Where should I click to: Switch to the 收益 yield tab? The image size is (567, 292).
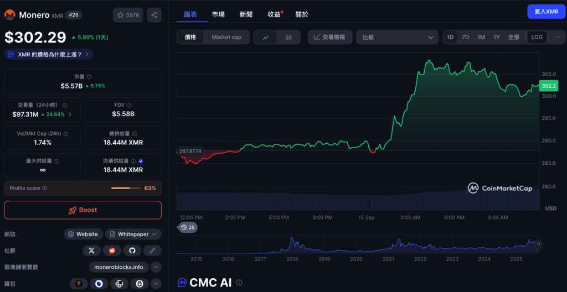point(274,14)
